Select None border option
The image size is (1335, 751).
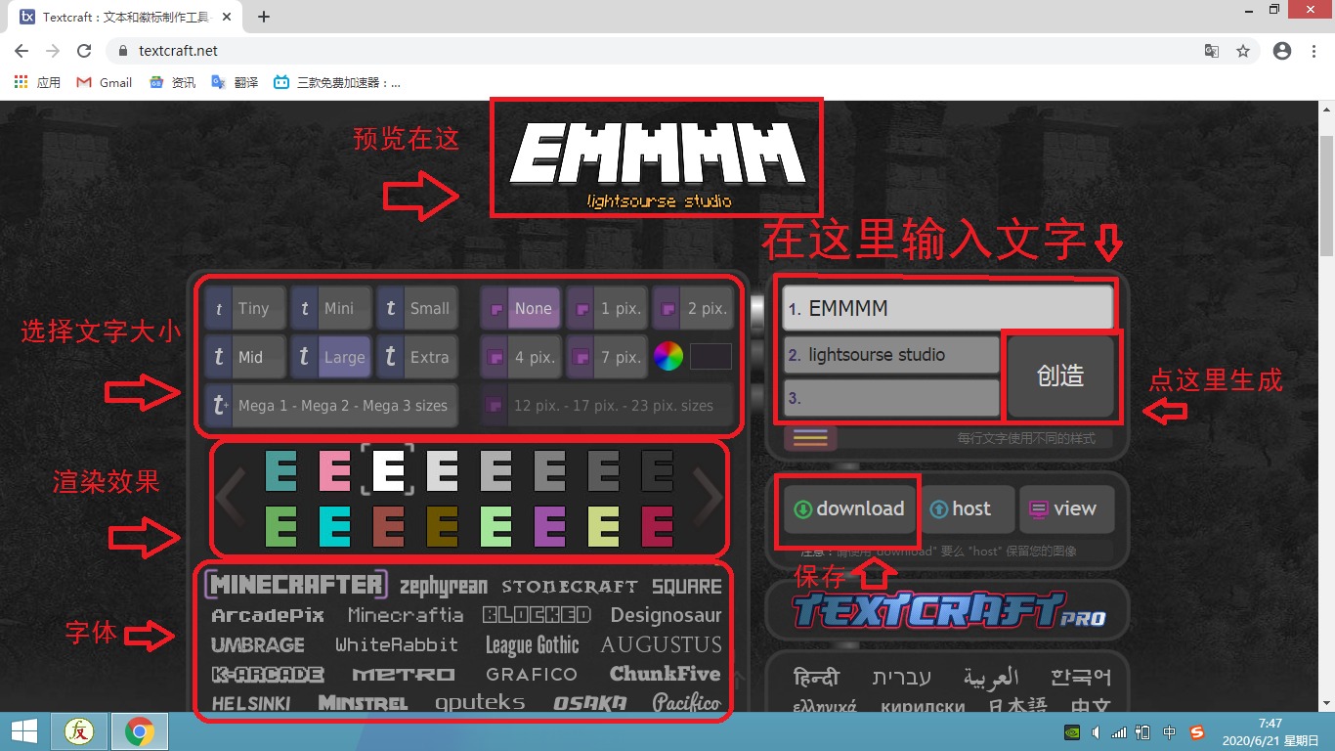pos(521,308)
